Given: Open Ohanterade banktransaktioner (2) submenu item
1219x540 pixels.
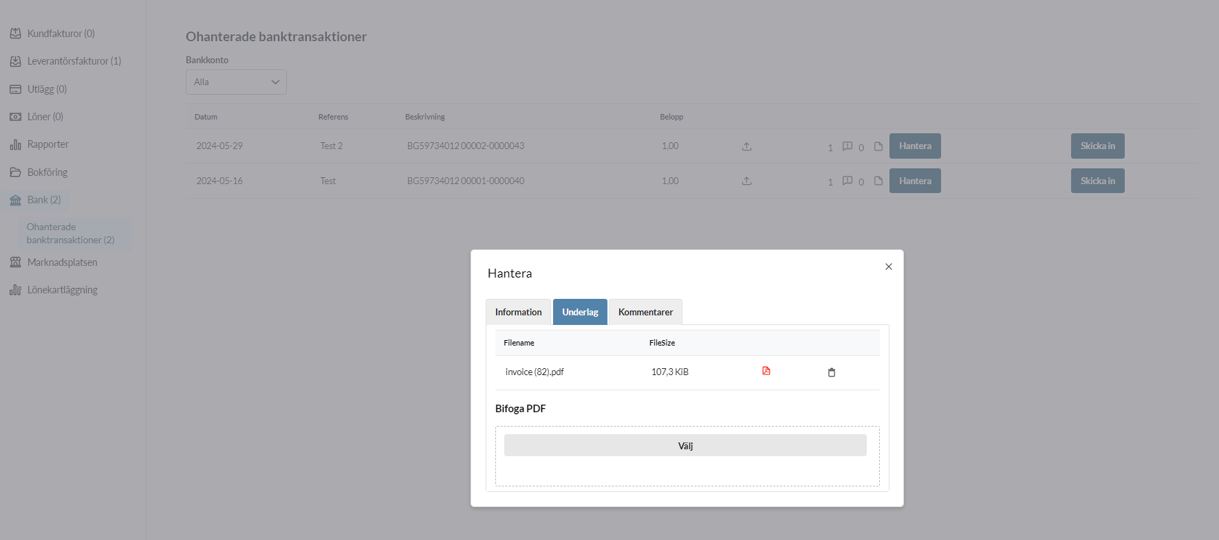Looking at the screenshot, I should (76, 234).
